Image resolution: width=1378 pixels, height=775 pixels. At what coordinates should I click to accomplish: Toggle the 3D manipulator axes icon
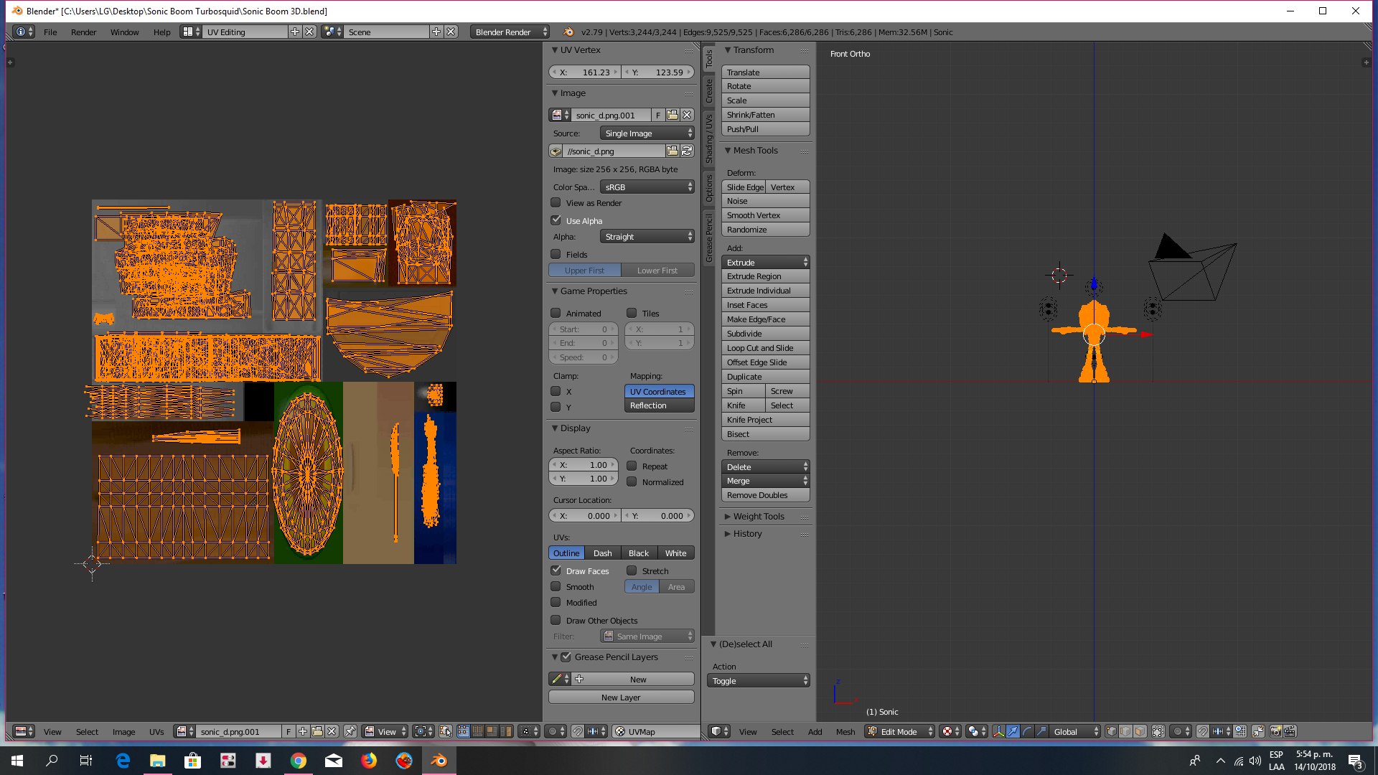click(998, 731)
